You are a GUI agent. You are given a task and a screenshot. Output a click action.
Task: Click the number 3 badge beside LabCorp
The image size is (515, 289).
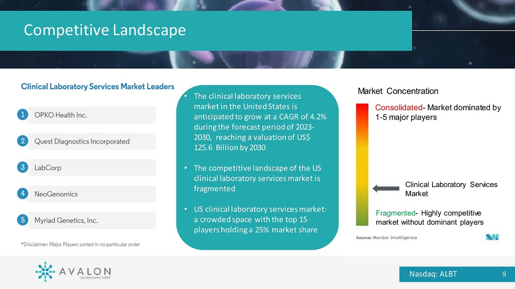point(23,168)
